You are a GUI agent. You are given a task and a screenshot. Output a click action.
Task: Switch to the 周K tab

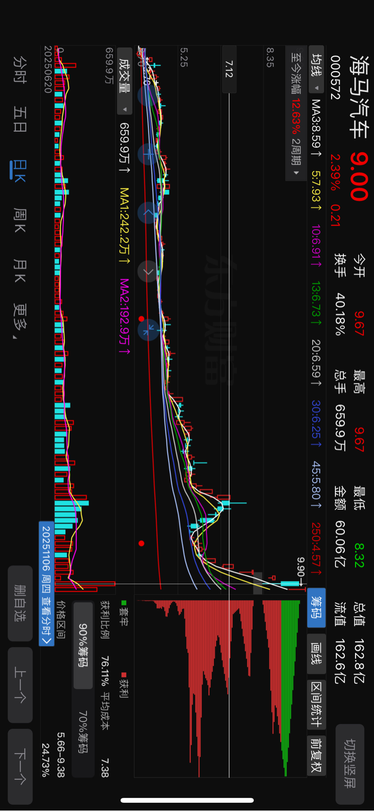pos(19,220)
